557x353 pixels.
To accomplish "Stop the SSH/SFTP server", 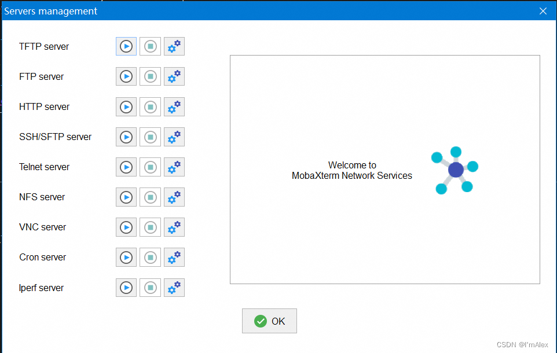I will 151,137.
